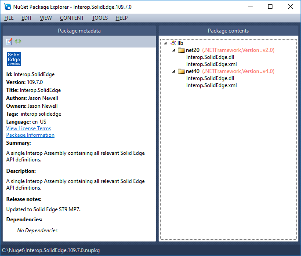The height and width of the screenshot is (256, 301).
Task: Click the Description: heading
Action: click(21, 171)
